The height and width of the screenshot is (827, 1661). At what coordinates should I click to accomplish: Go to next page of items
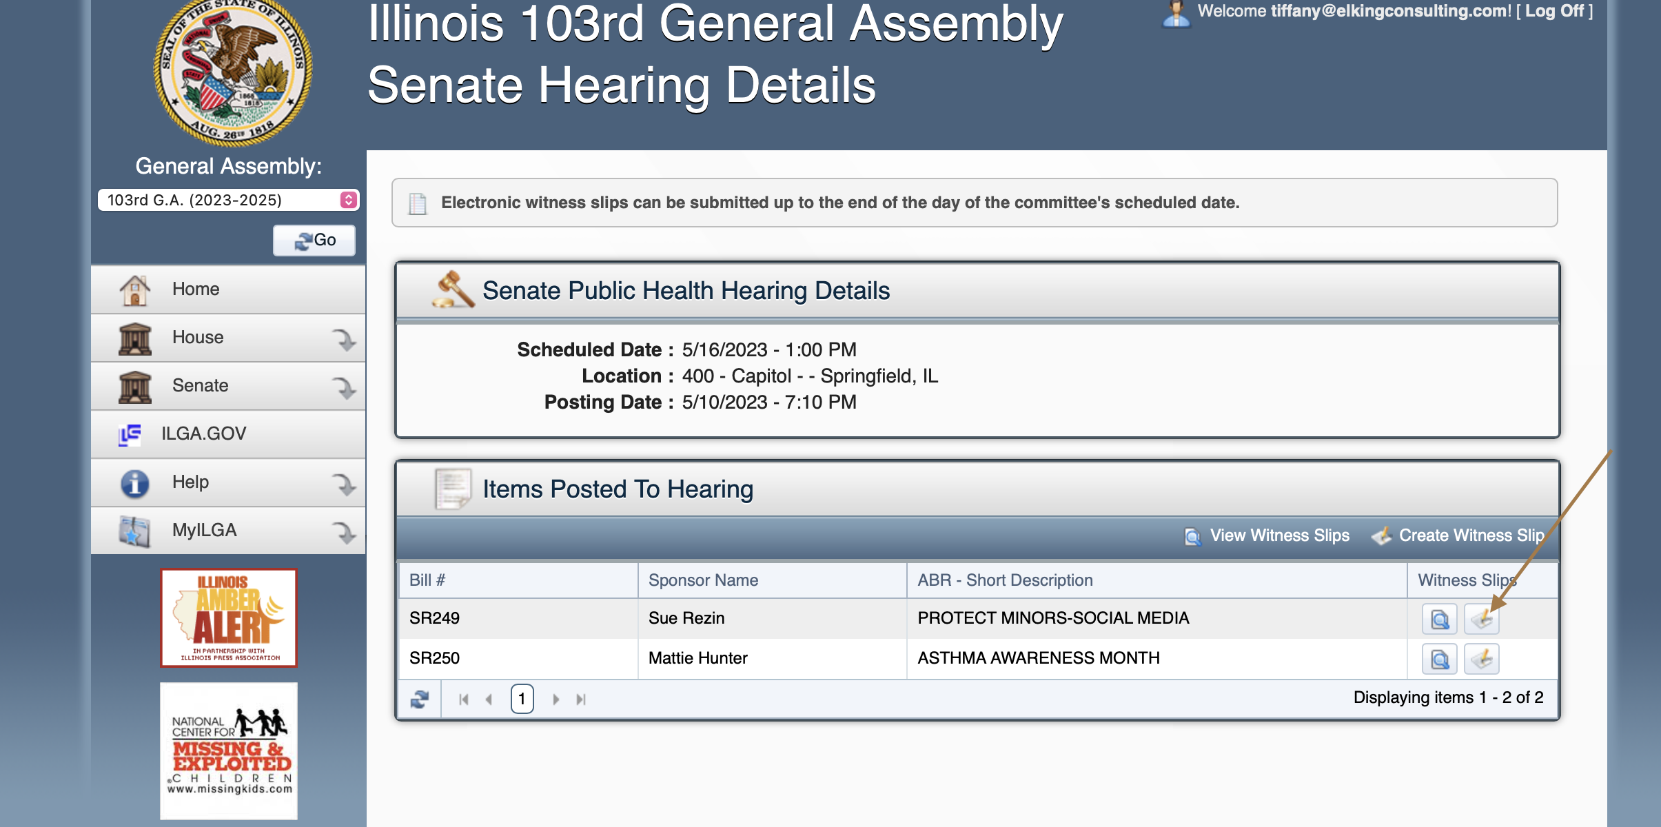[x=556, y=700]
